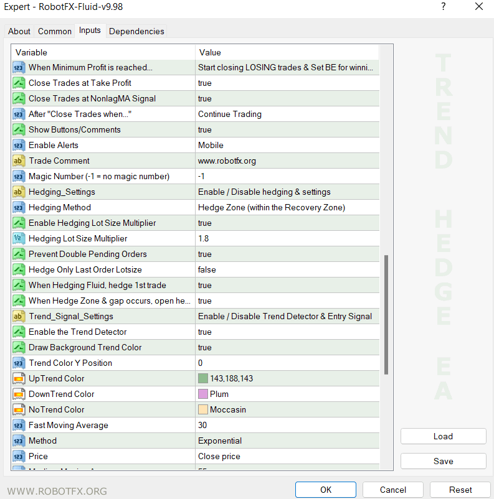Click boolean icon beside When Hedging Fluid, hedge 1st trade
494x499 pixels.
(x=19, y=286)
